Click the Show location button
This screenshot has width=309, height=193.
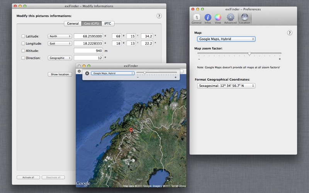(x=60, y=74)
